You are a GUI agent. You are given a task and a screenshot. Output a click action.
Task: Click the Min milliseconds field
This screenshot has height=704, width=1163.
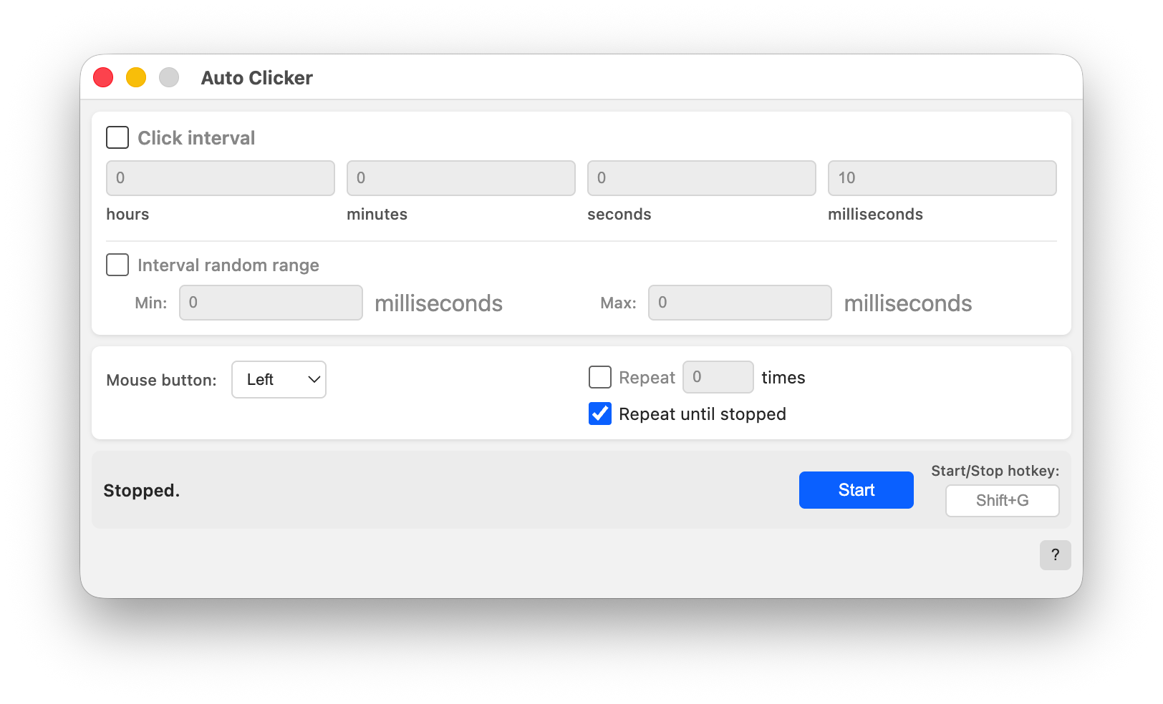tap(271, 303)
